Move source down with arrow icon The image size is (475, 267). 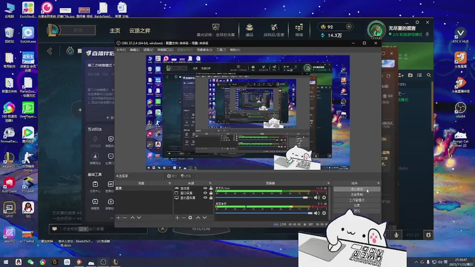coord(205,218)
